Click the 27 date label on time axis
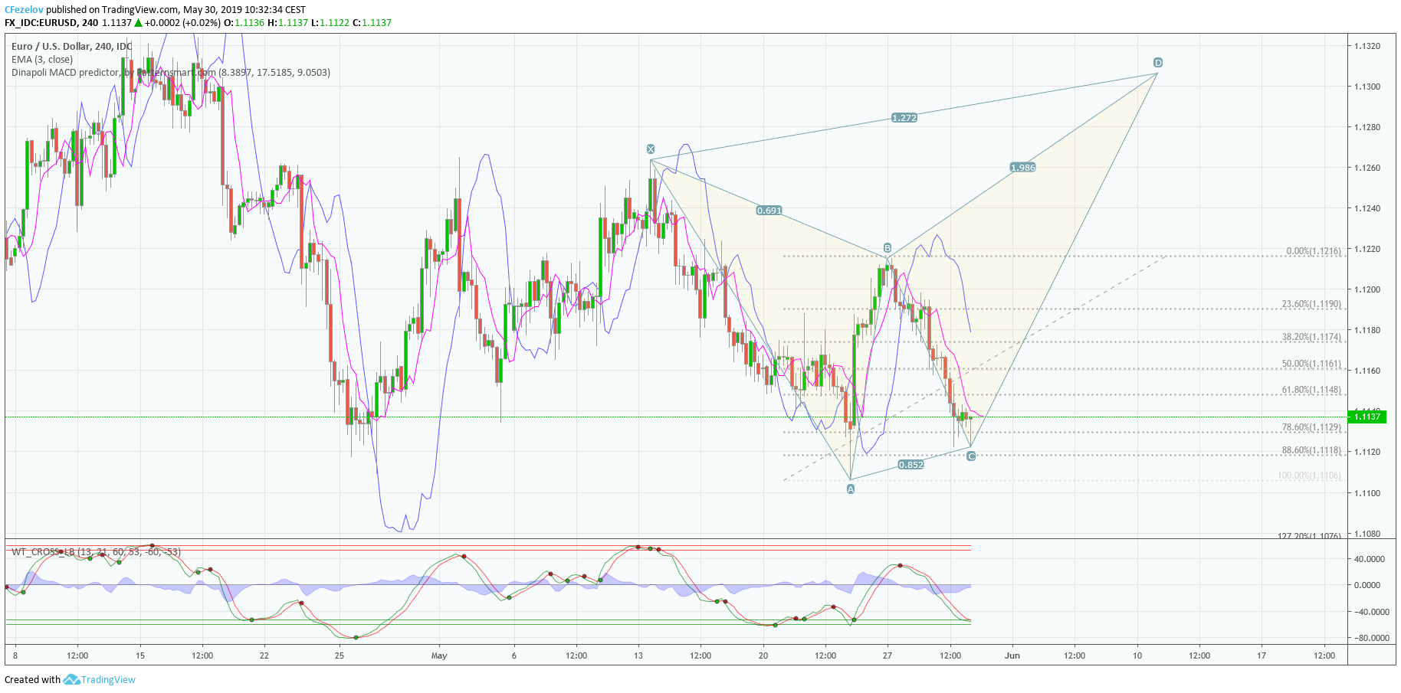1401x693 pixels. click(x=888, y=655)
